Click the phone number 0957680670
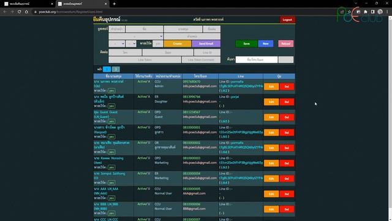Screen dimensions: 392x221 point(192,82)
